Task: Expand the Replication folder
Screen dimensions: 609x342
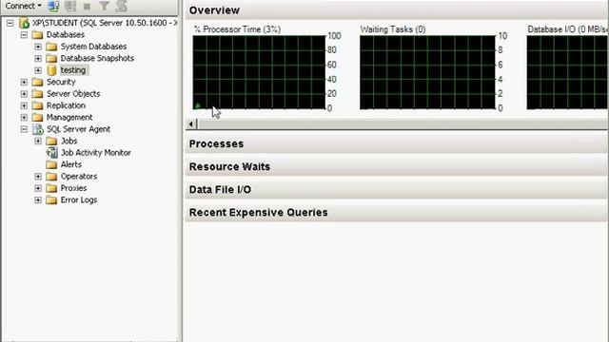Action: [x=24, y=105]
